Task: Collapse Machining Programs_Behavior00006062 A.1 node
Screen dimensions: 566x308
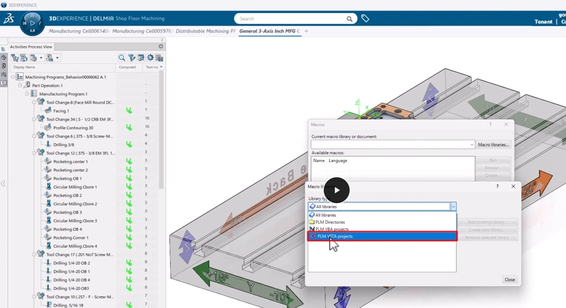Action: (x=13, y=77)
